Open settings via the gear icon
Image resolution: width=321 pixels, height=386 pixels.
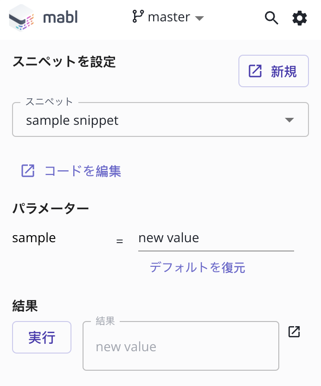click(300, 18)
